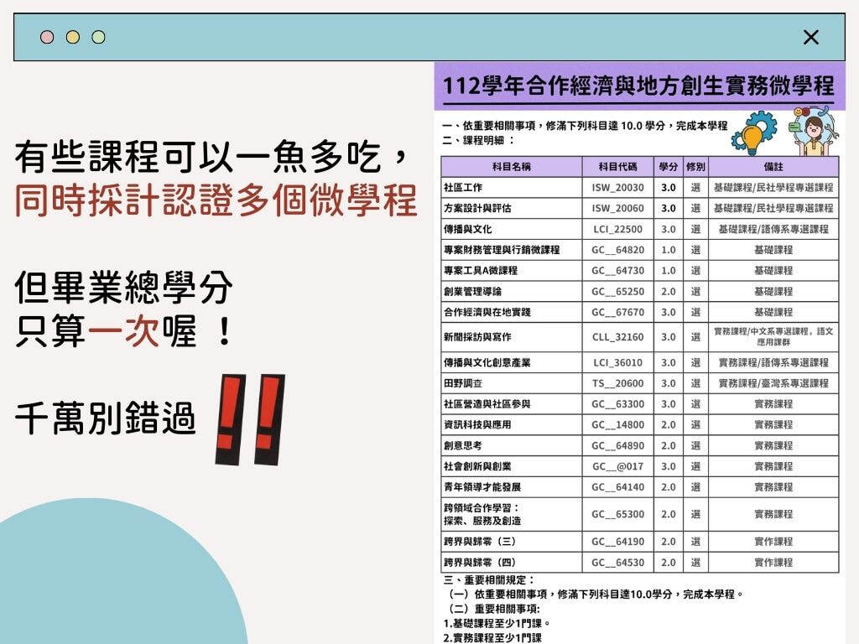Select the course name 傳播與文化

[x=468, y=230]
